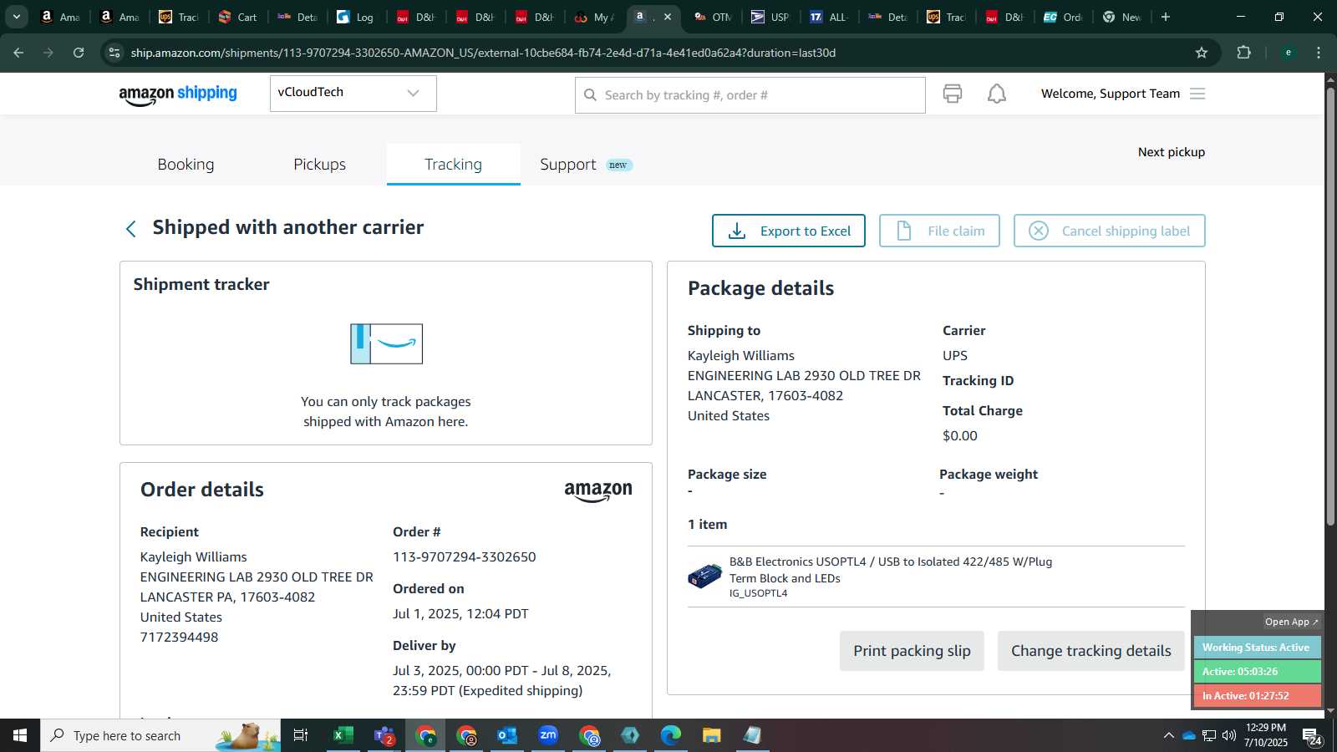Click Change tracking details button

click(1090, 651)
